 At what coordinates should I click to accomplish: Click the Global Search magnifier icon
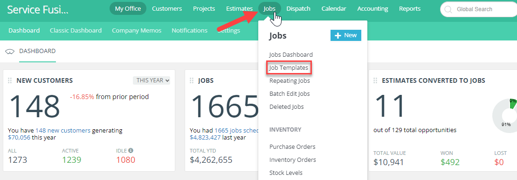point(448,10)
